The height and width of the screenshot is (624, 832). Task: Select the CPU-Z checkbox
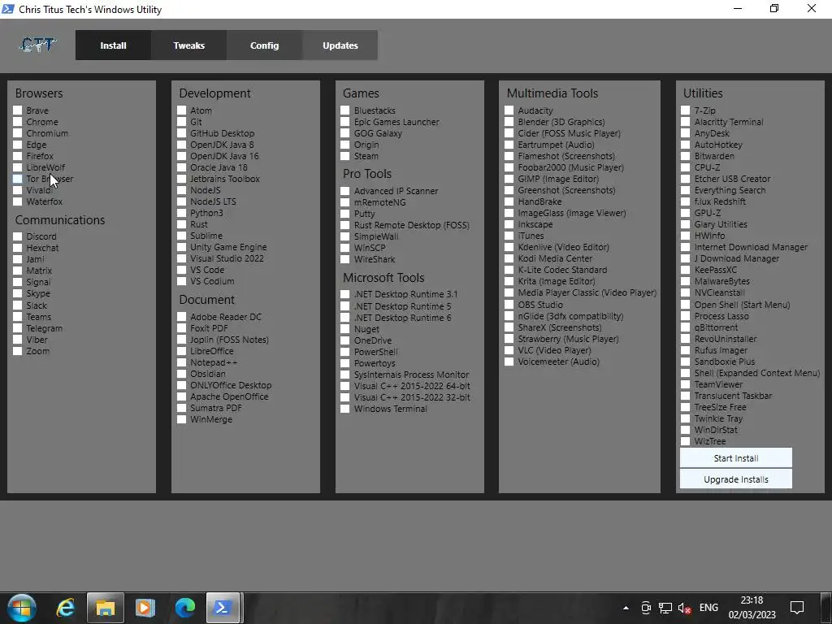pos(685,167)
